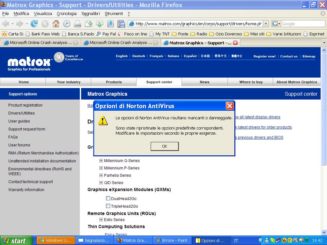This screenshot has width=327, height=245.
Task: Open the Segnalibri menu
Action: click(x=91, y=13)
